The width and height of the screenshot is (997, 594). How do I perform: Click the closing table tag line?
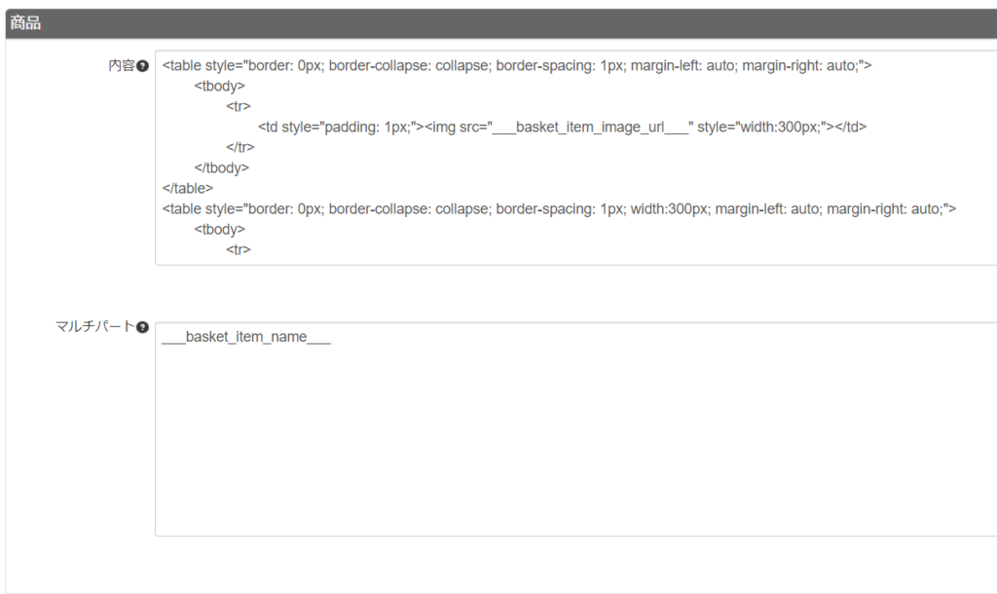tap(187, 188)
